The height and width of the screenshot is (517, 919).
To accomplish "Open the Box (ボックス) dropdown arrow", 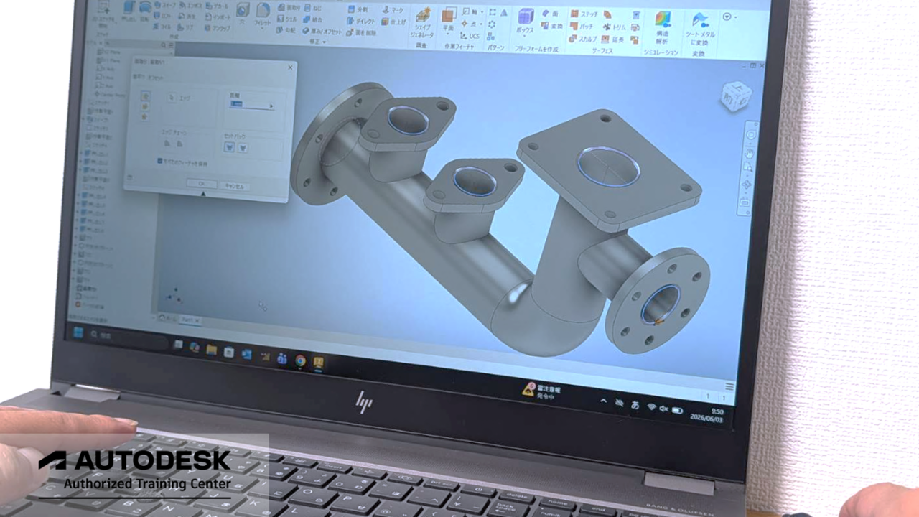I will [525, 36].
